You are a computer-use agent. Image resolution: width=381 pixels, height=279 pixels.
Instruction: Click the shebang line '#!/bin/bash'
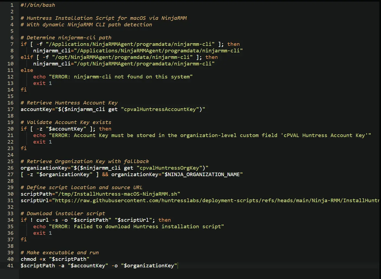click(38, 5)
